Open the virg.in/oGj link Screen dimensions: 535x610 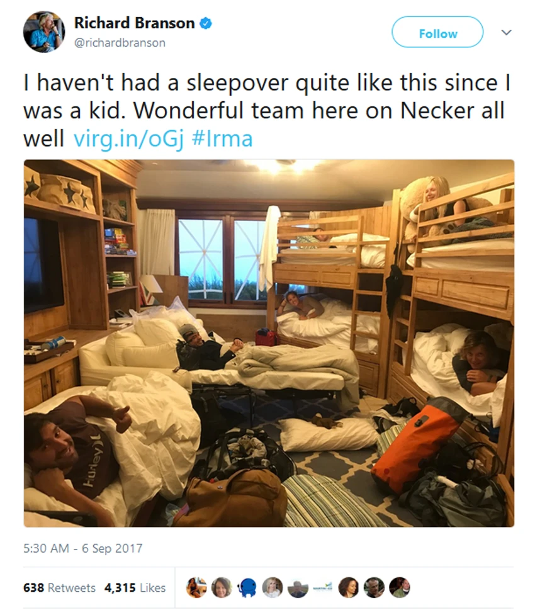(128, 139)
